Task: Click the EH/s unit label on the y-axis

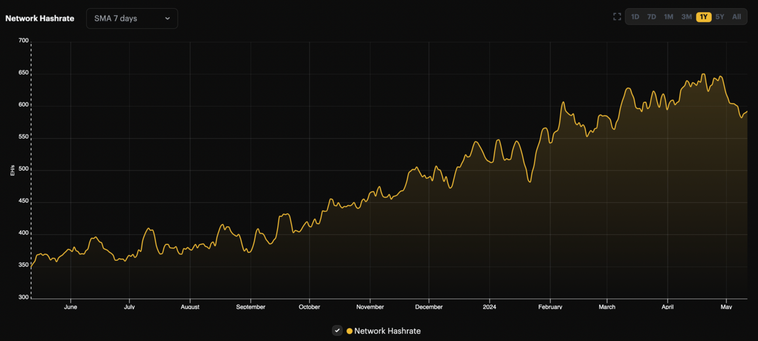Action: [x=12, y=170]
